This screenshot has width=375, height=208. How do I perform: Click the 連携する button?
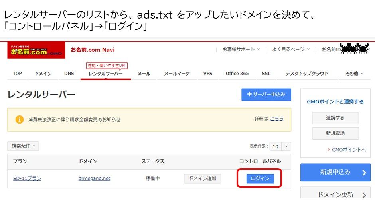(x=335, y=118)
